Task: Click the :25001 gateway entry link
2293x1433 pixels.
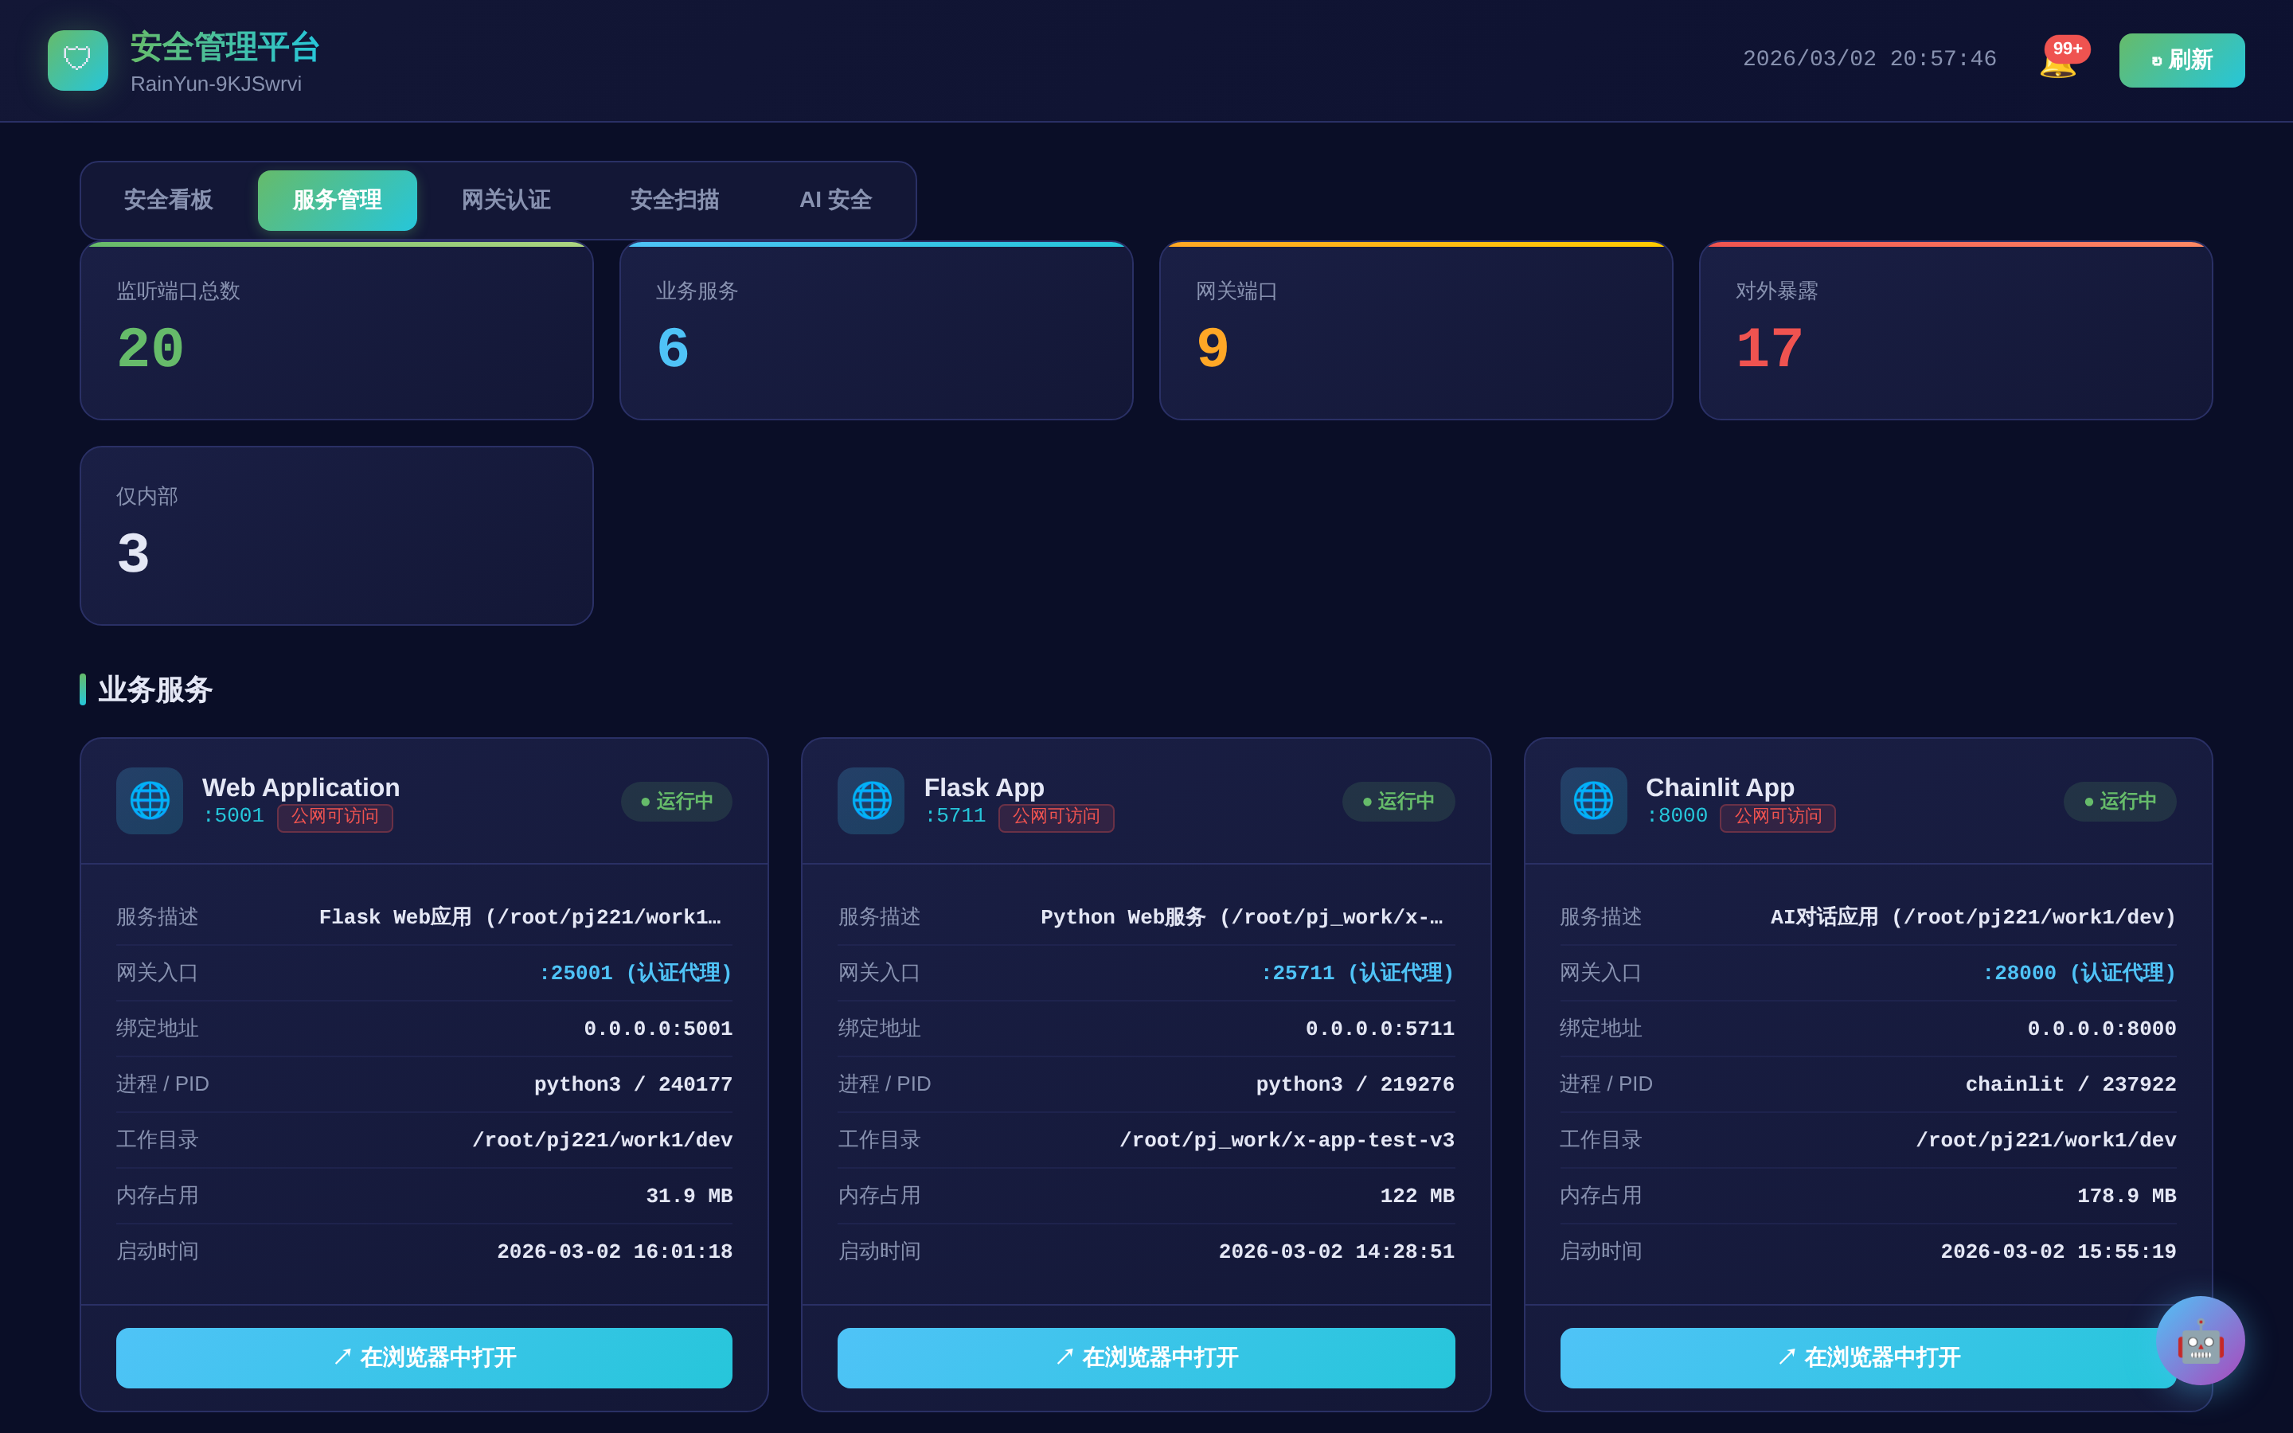Action: 635,974
